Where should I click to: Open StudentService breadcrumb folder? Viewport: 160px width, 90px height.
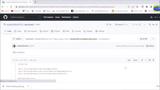(41, 39)
